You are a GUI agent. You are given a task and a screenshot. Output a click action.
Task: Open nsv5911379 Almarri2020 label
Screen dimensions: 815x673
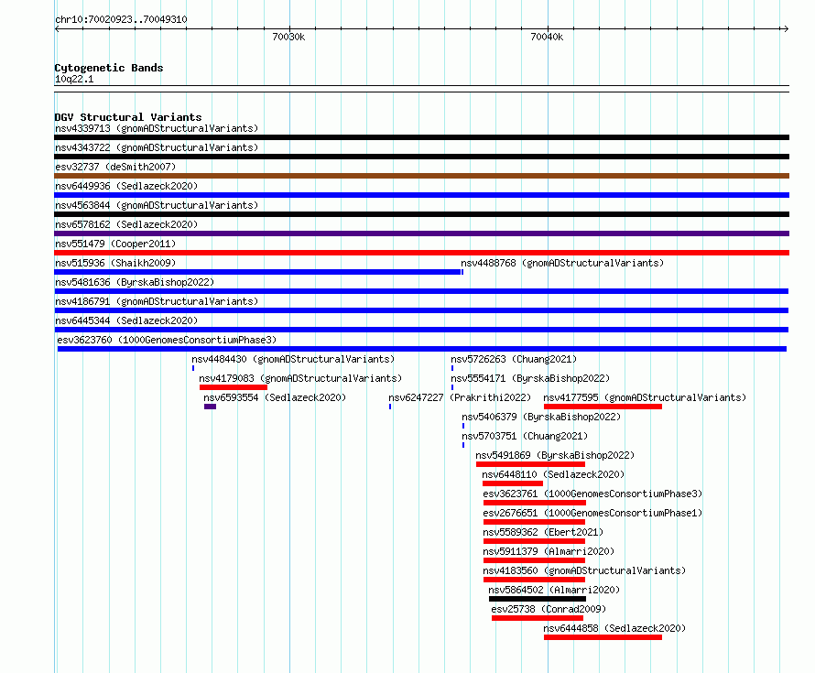tap(549, 551)
